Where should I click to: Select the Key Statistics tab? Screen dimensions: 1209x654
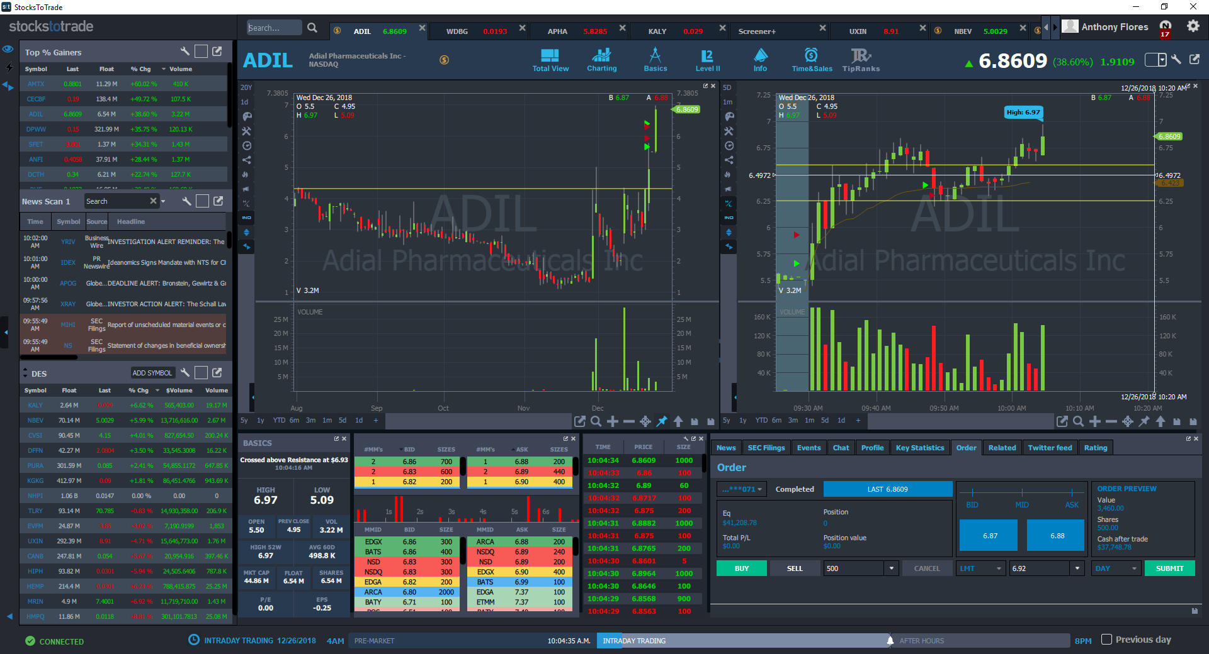919,448
